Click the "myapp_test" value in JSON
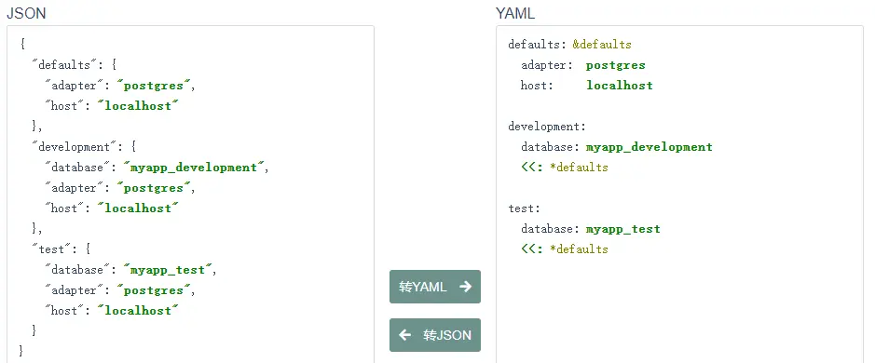 [167, 270]
